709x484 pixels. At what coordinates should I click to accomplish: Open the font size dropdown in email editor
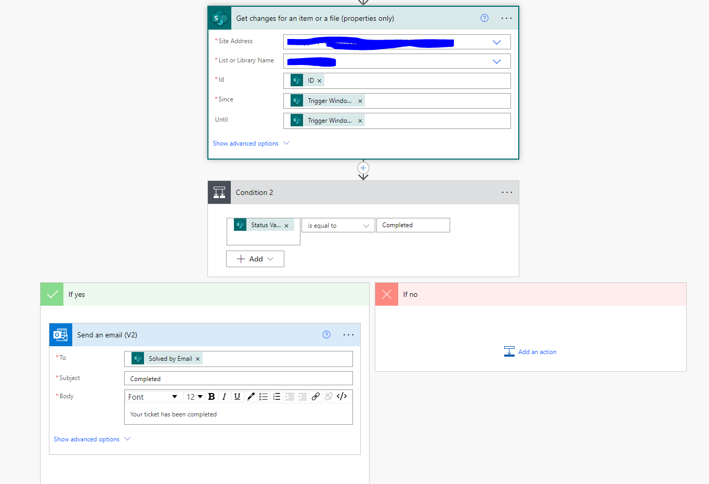pyautogui.click(x=194, y=396)
